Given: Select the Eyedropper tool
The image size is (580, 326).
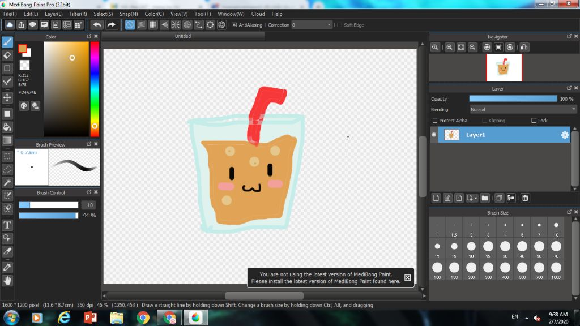Looking at the screenshot, I should coord(7,267).
